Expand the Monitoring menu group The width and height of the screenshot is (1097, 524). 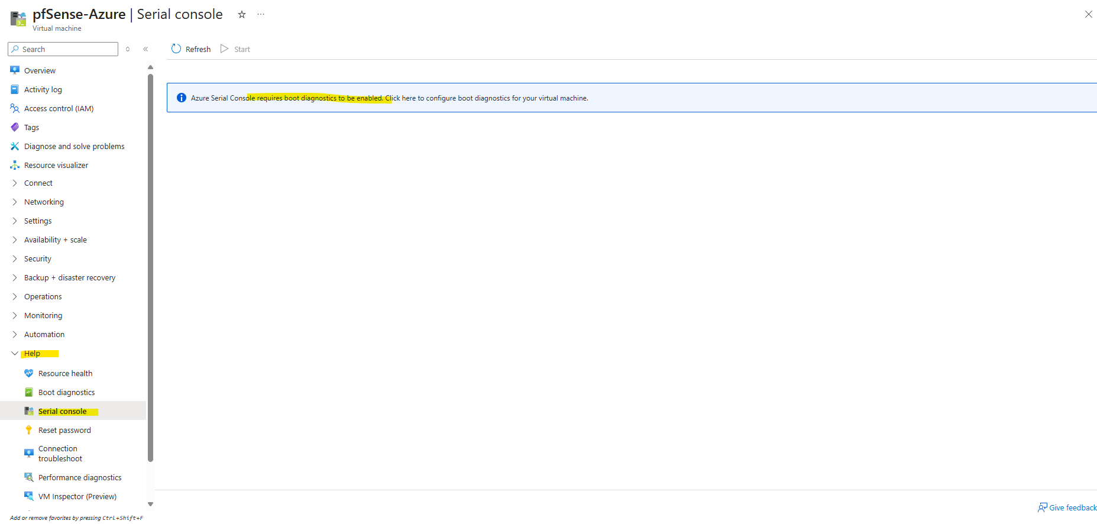point(15,316)
